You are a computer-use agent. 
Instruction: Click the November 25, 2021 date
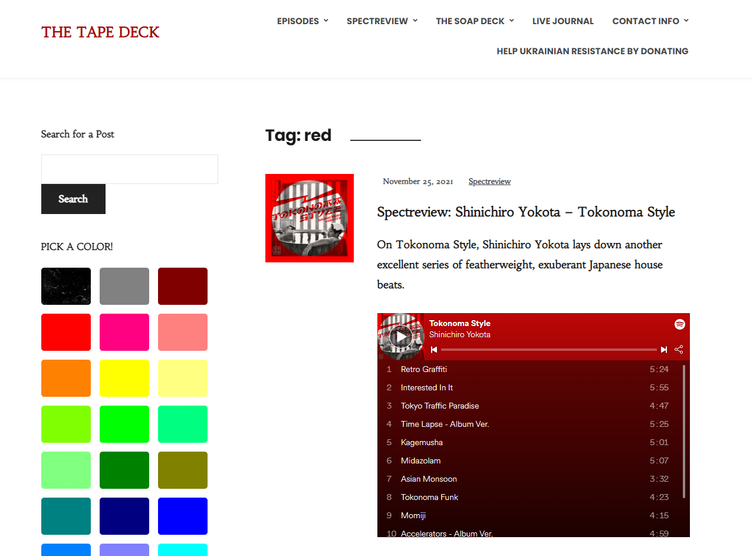click(x=418, y=182)
